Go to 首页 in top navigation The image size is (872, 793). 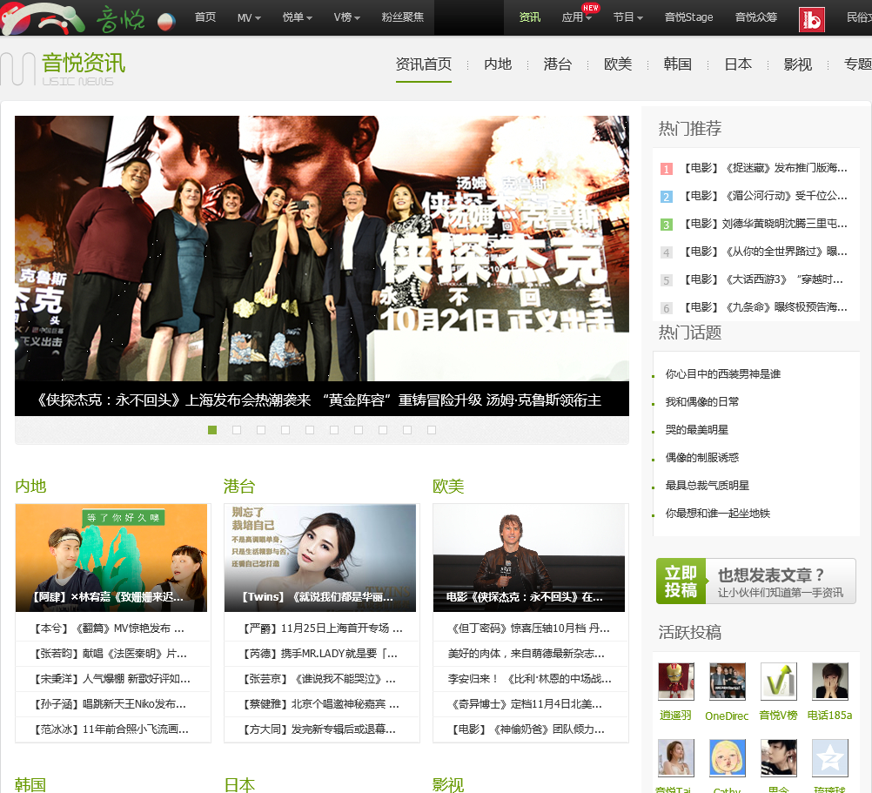pos(205,17)
